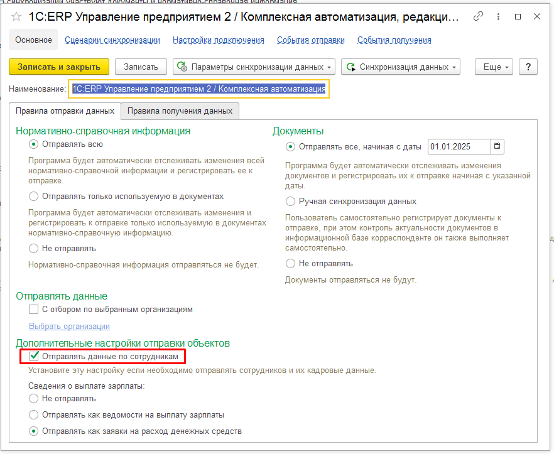Switch to 'Основное' navigation tab

[33, 40]
